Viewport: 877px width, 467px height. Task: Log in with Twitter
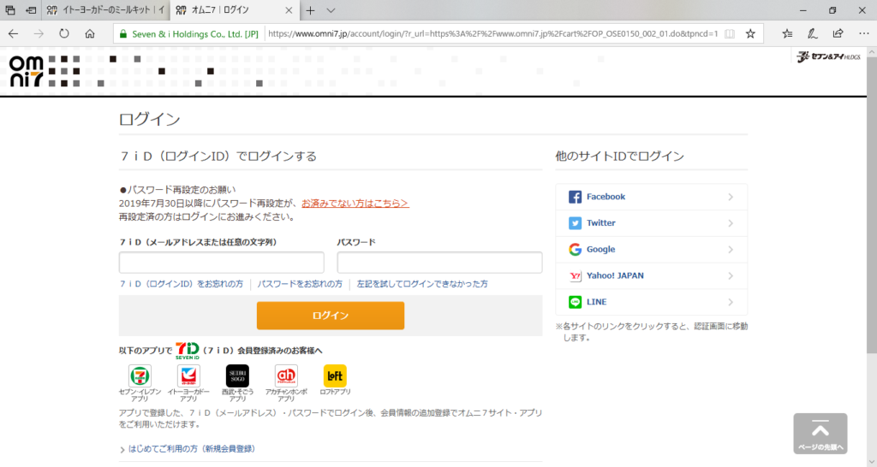pos(652,223)
